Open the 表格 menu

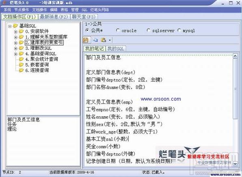coord(64,10)
